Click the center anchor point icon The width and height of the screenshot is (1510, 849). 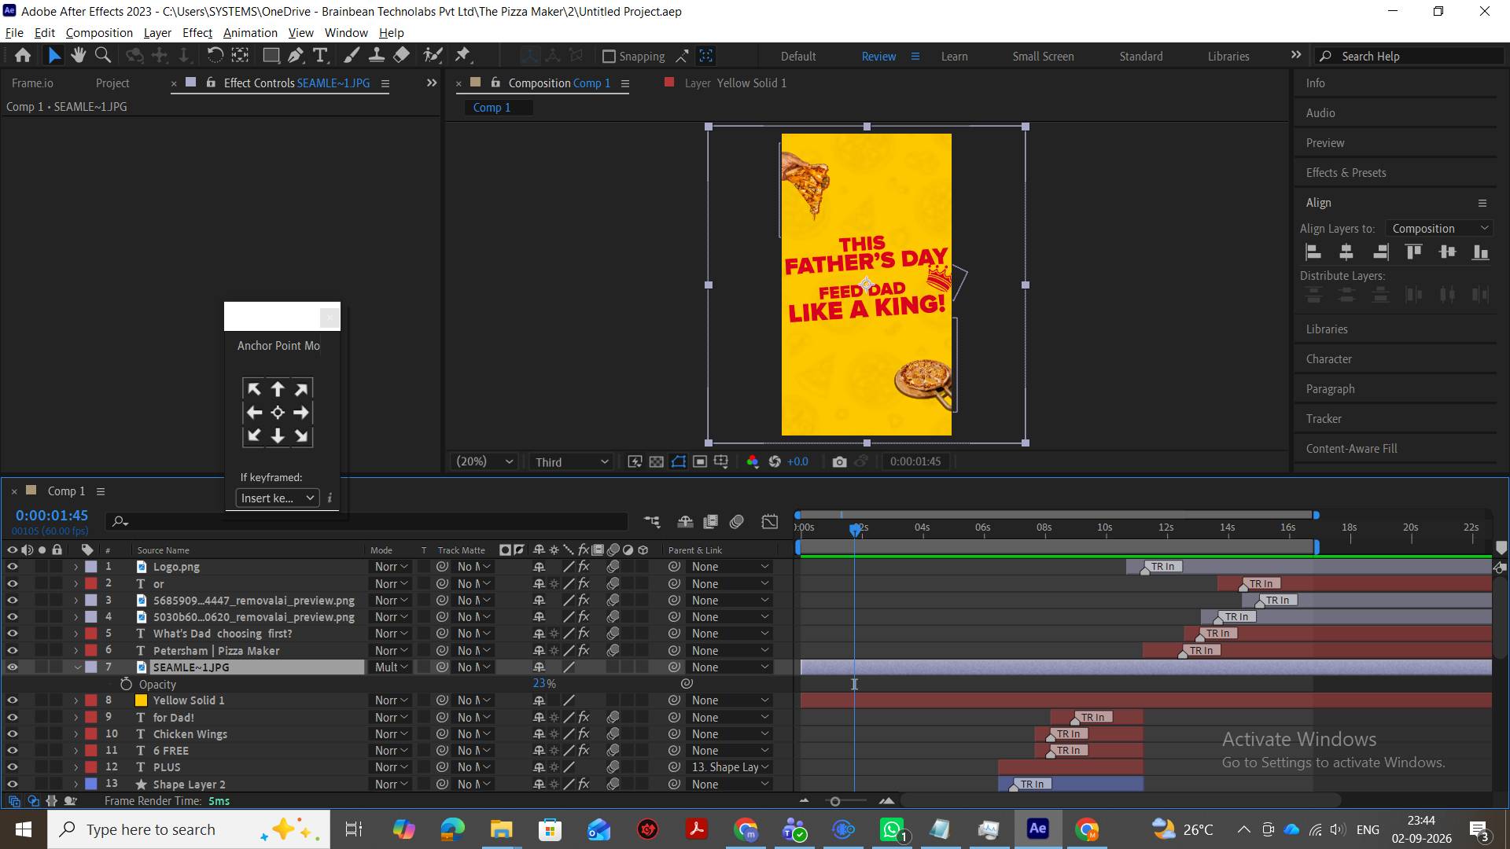click(278, 412)
